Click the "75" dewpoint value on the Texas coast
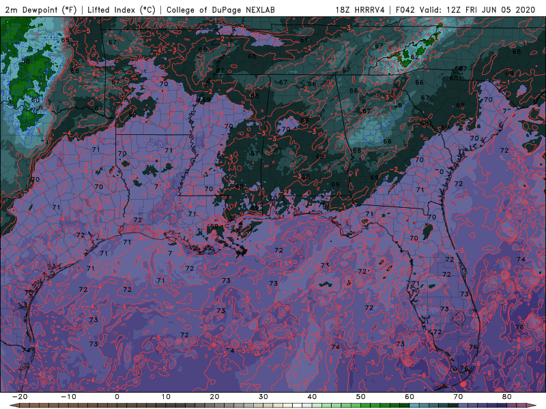546x409 pixels. click(x=29, y=293)
